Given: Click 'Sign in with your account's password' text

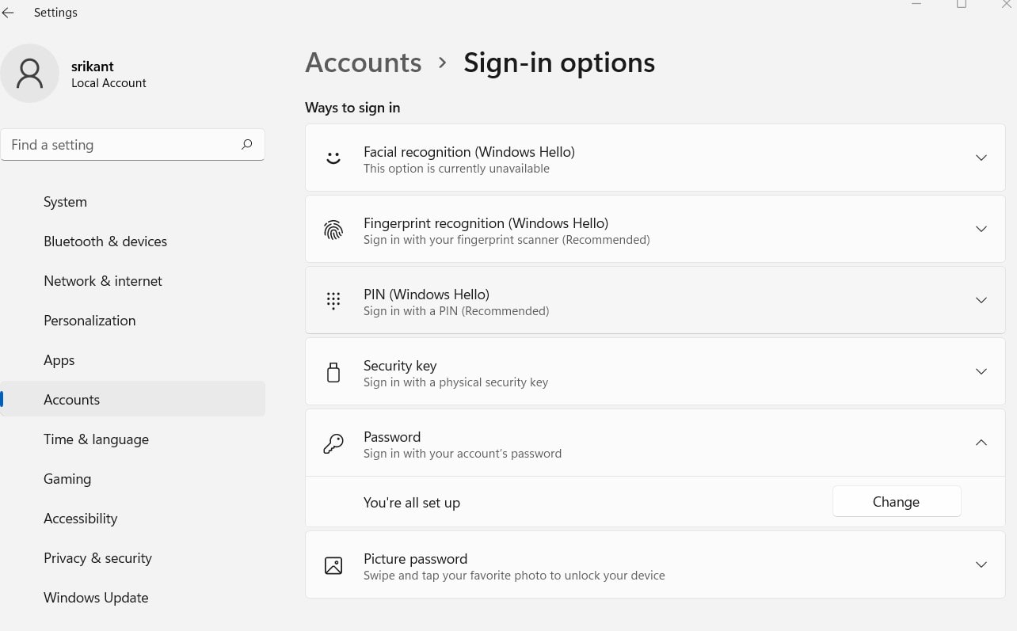Looking at the screenshot, I should [x=463, y=454].
